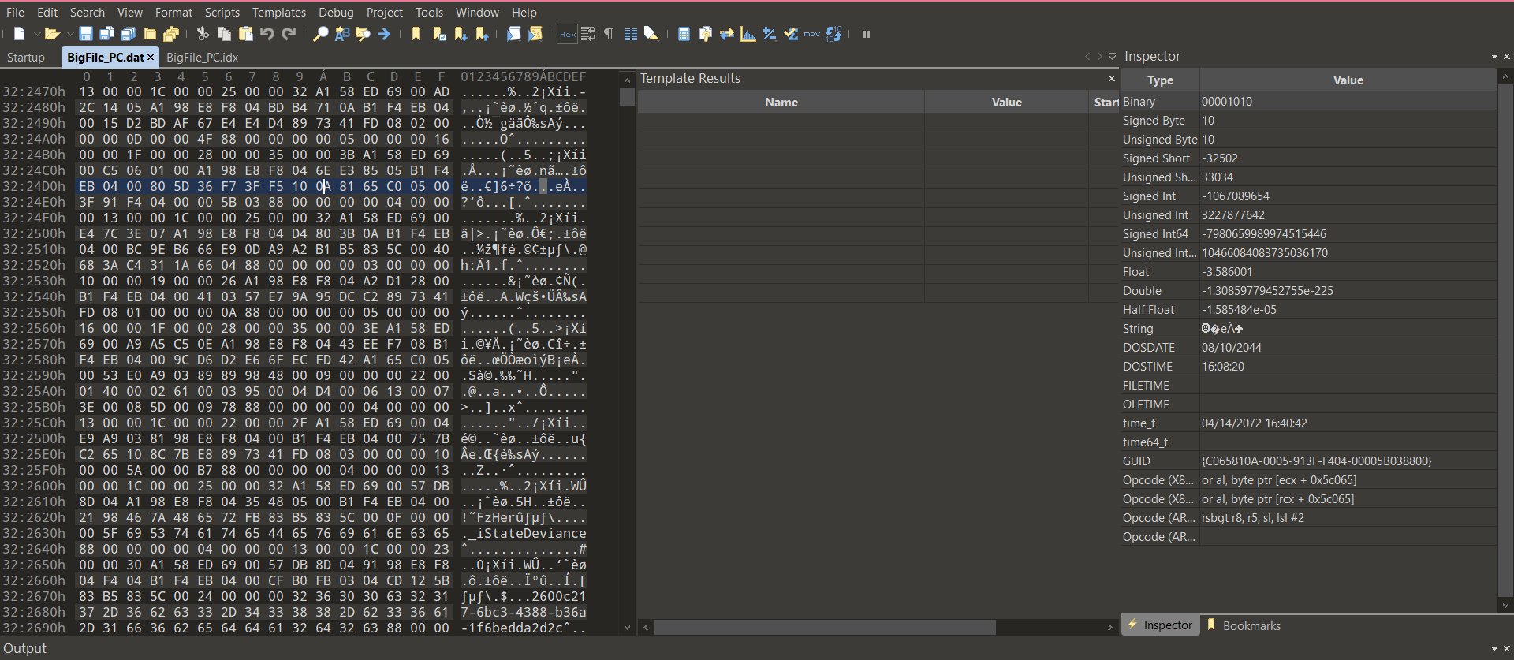Viewport: 1514px width, 660px height.
Task: Click the Toggle Bookmark icon
Action: (x=416, y=34)
